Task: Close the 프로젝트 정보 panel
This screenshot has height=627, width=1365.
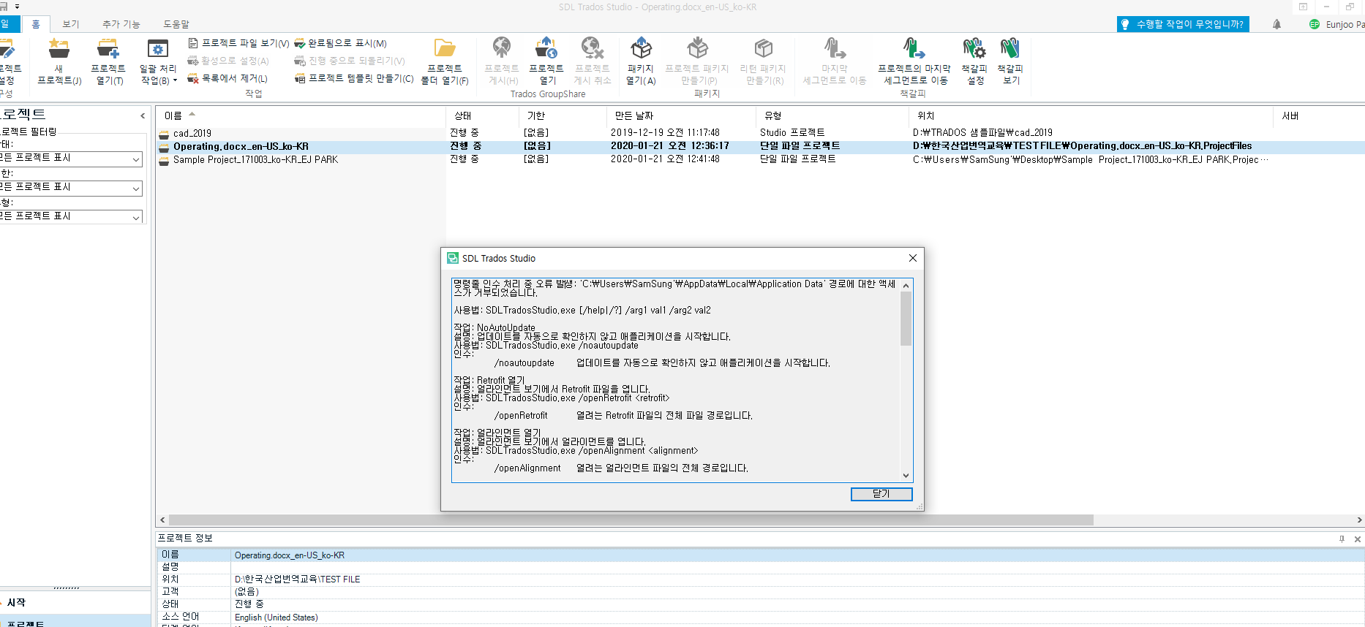Action: 1358,539
